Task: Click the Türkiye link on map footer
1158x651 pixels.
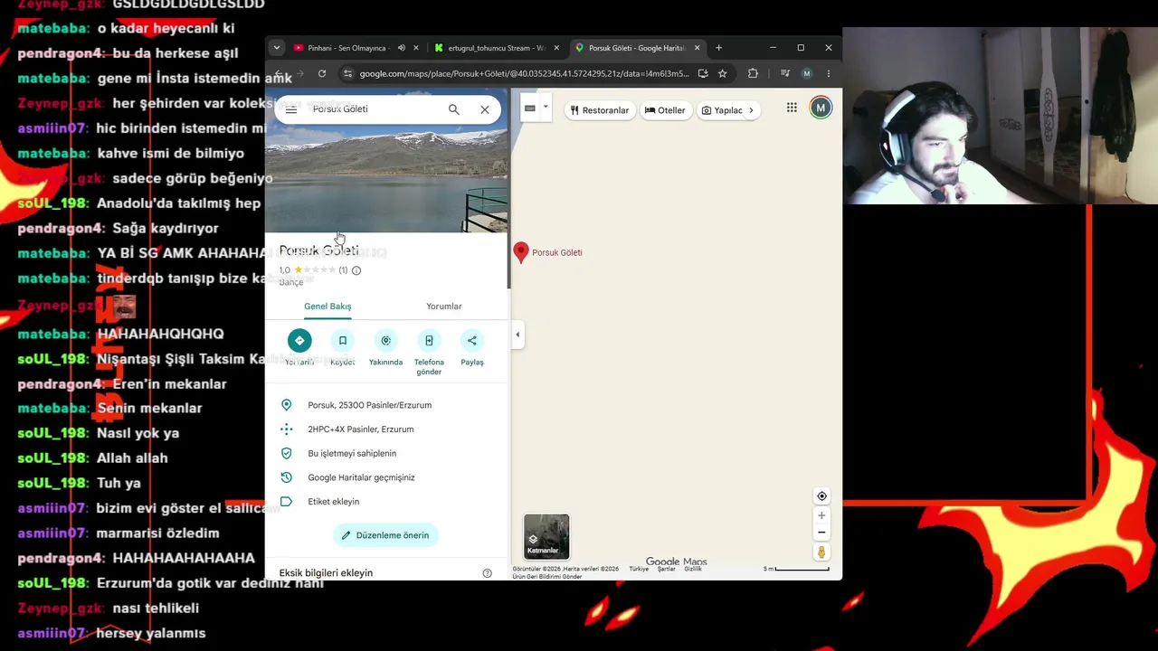Action: (x=639, y=570)
